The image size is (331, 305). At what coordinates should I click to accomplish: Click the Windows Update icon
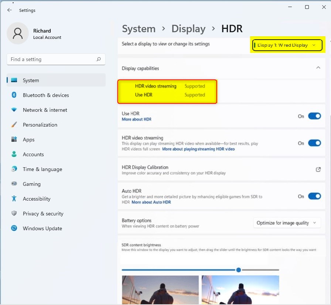point(14,228)
